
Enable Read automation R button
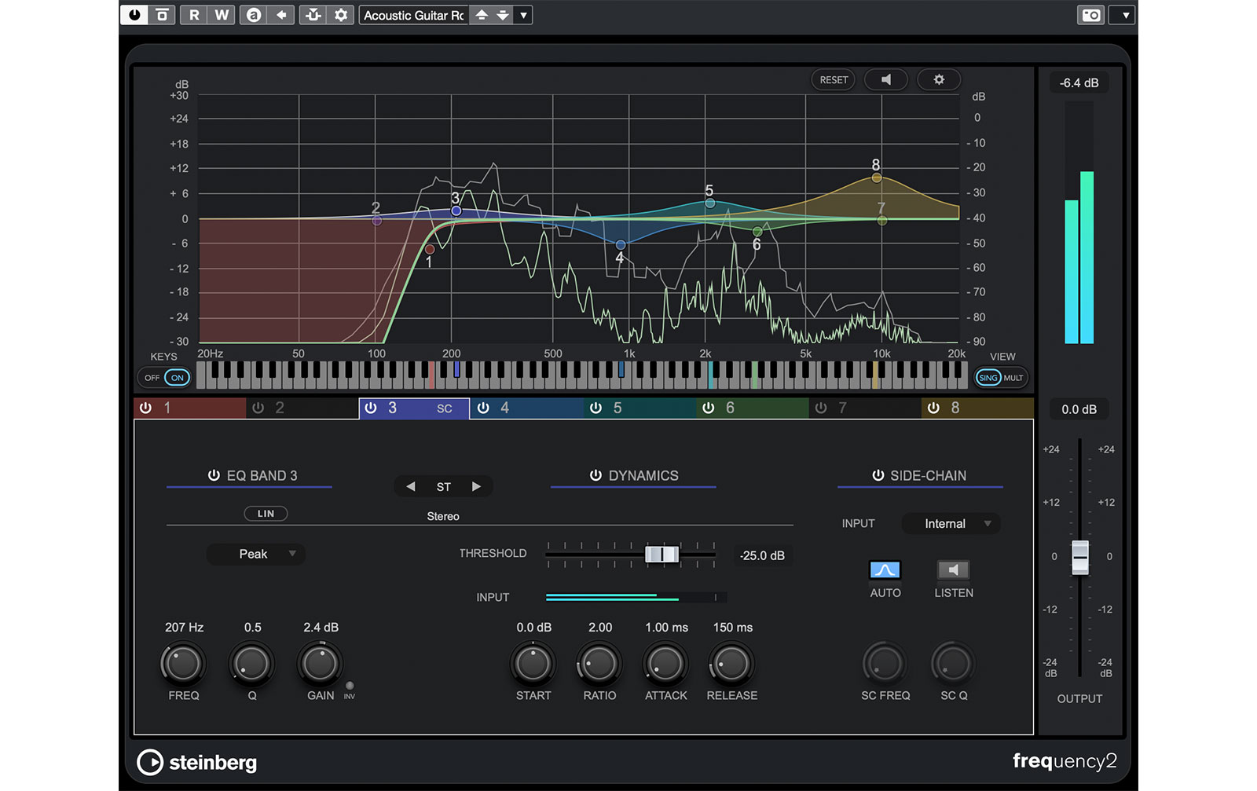[194, 14]
